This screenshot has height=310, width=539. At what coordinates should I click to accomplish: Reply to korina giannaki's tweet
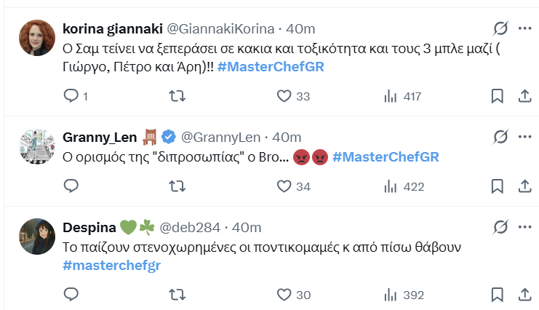pos(71,96)
